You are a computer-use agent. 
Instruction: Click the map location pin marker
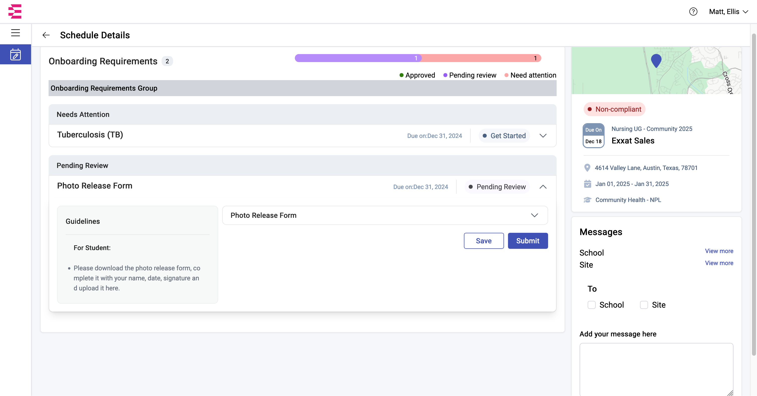click(656, 61)
